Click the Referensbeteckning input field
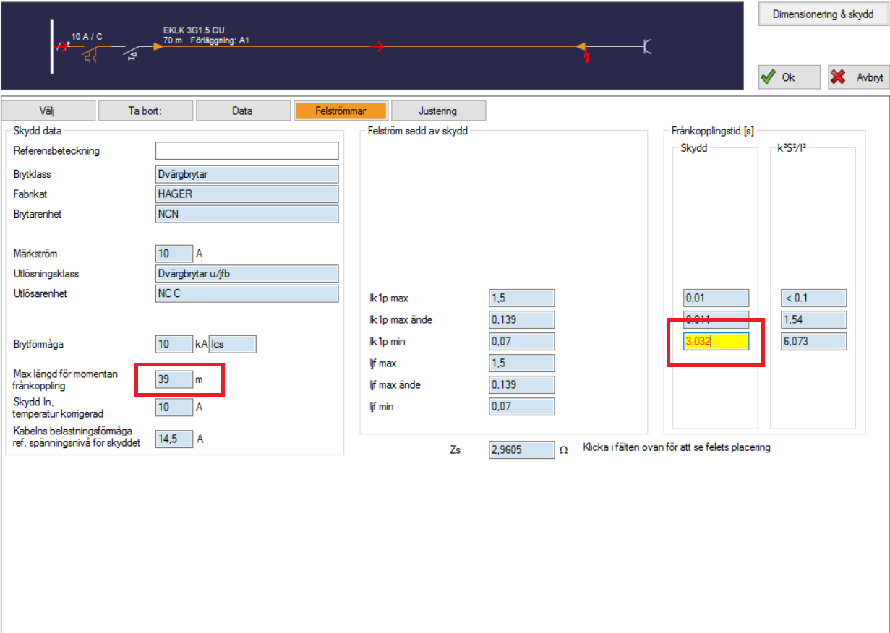890x633 pixels. click(x=247, y=150)
